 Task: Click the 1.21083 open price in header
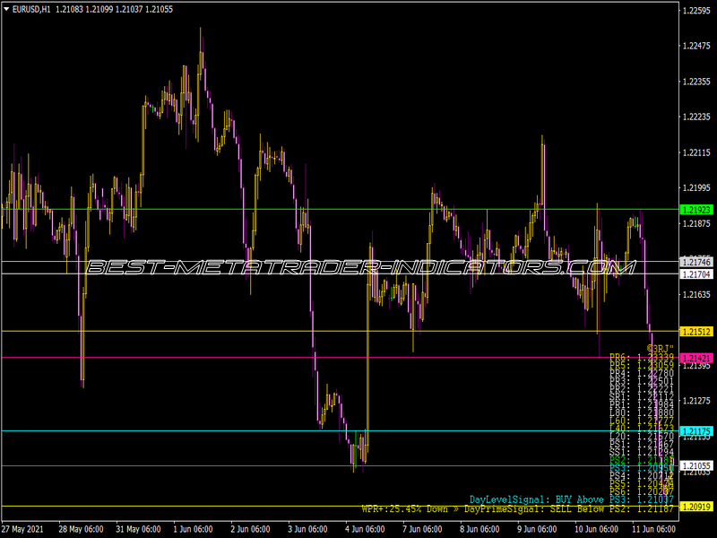70,9
